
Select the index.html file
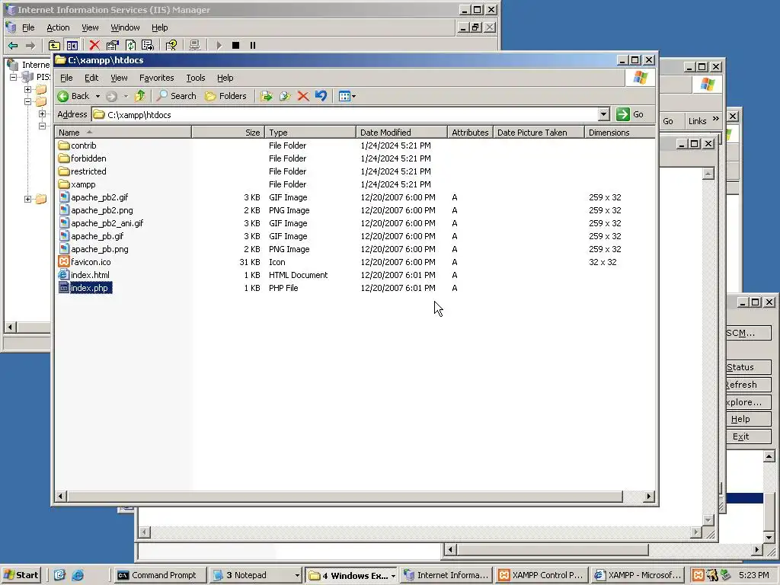[84, 274]
